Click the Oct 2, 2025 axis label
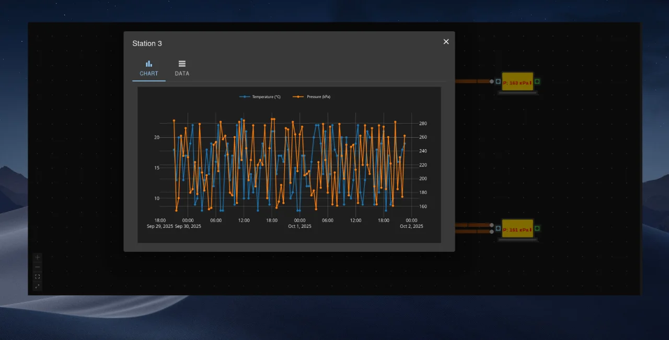 (x=411, y=226)
